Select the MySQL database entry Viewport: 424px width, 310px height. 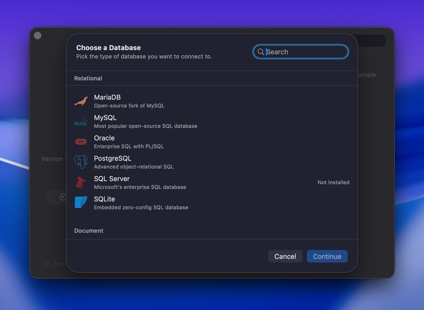click(x=212, y=121)
